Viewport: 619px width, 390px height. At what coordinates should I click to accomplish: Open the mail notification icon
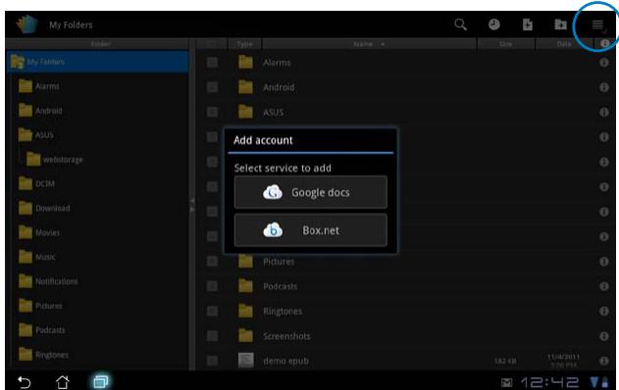point(506,382)
